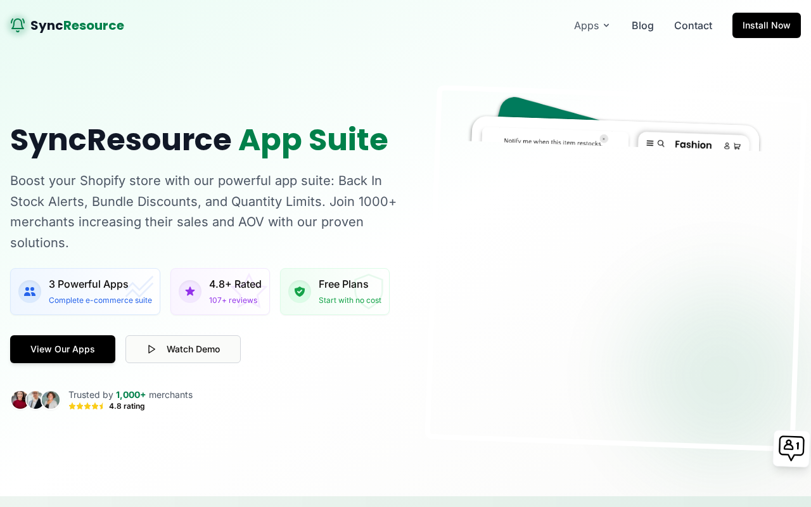This screenshot has height=507, width=811.
Task: Click the people icon in 3 Powerful Apps card
Action: click(30, 292)
